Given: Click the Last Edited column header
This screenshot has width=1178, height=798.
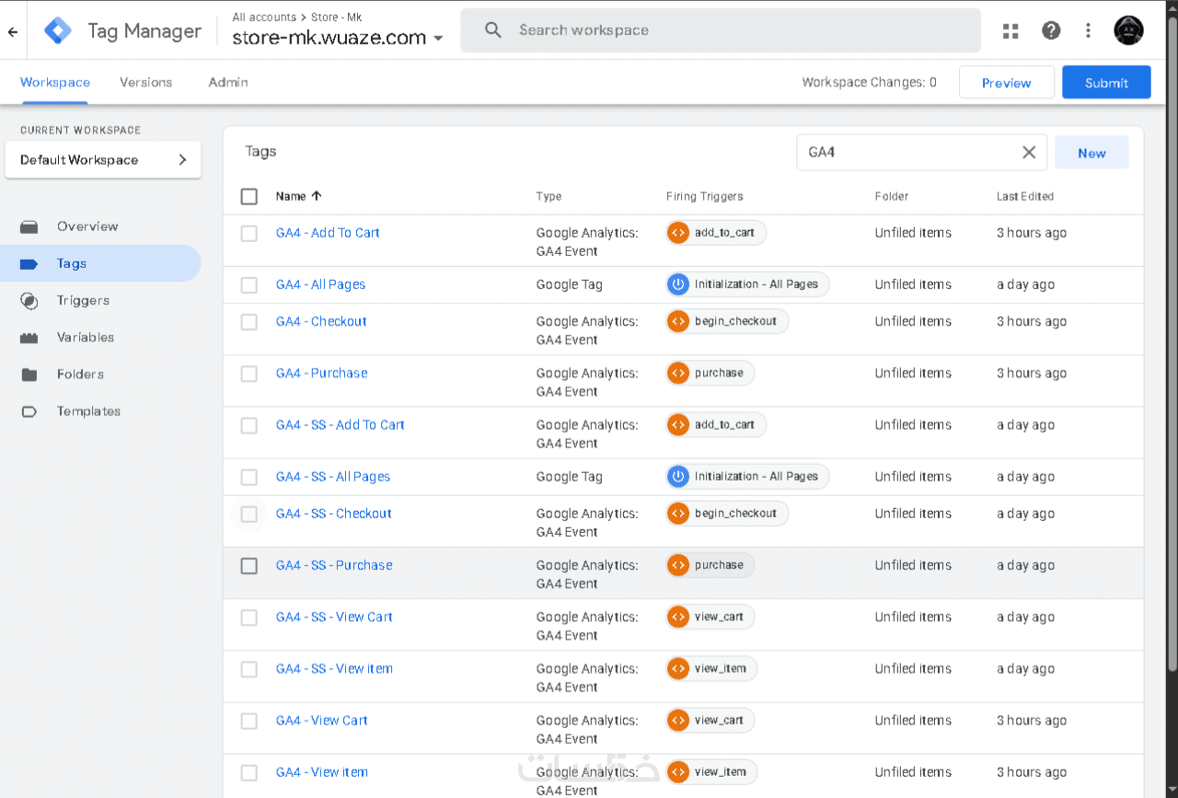Looking at the screenshot, I should (1025, 196).
